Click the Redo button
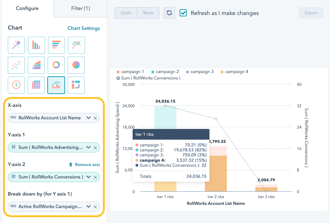330x223 pixels. [x=148, y=13]
